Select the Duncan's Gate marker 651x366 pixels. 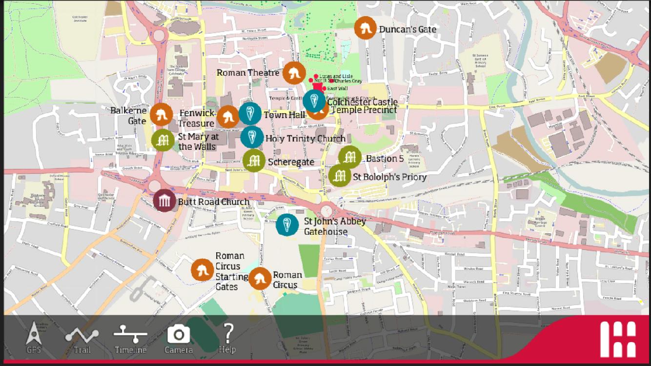pyautogui.click(x=365, y=28)
